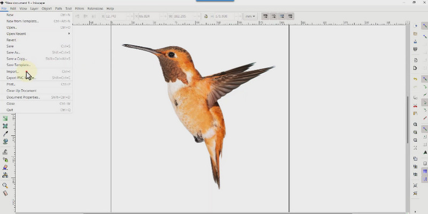Viewport: 428px width, 214px height.
Task: Toggle Enable snapping at top of snap bar
Action: point(425,26)
